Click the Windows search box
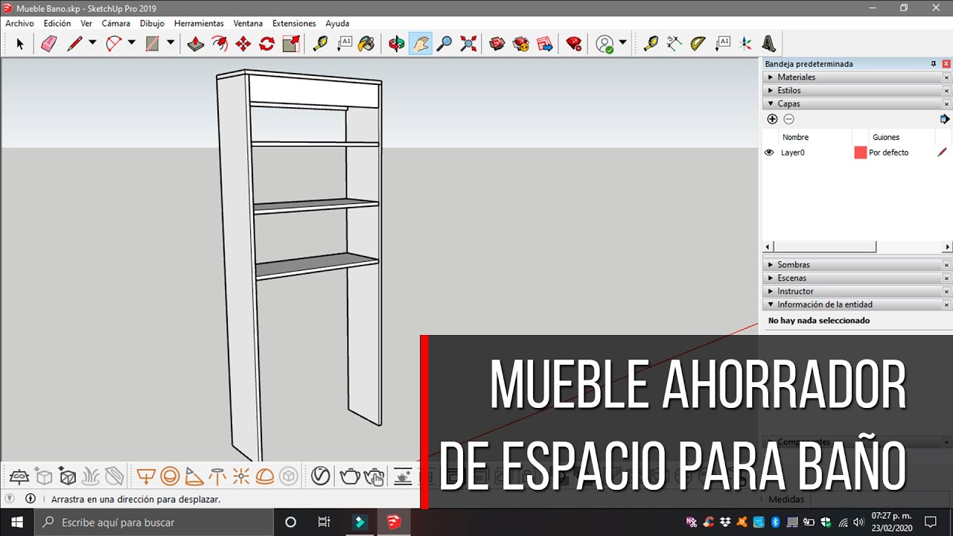The width and height of the screenshot is (953, 536). (x=154, y=523)
